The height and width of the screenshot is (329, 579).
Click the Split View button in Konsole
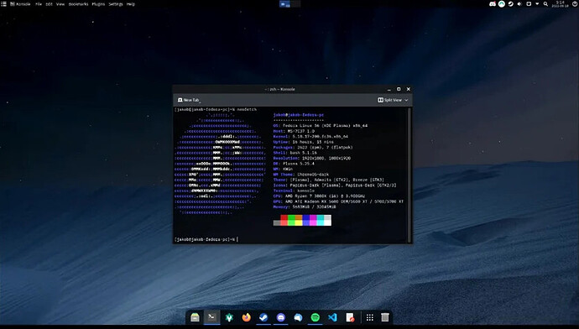click(x=389, y=100)
